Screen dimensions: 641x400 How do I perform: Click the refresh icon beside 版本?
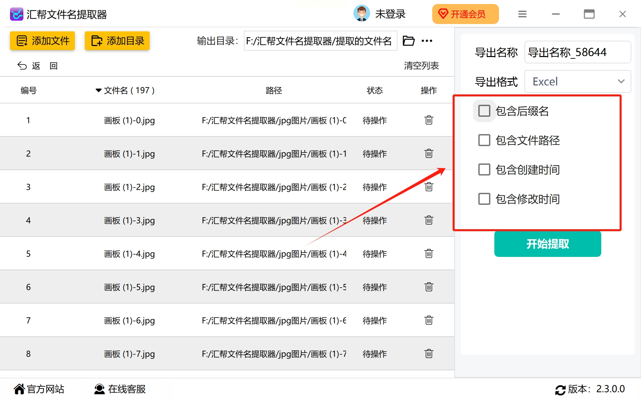pyautogui.click(x=560, y=390)
